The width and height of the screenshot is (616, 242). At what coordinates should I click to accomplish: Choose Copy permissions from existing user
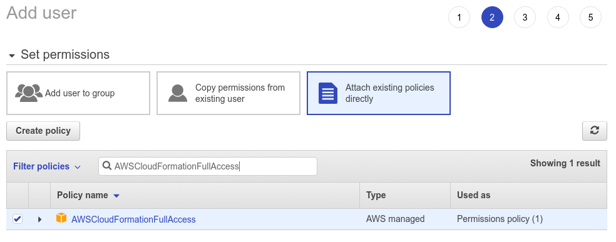click(228, 93)
